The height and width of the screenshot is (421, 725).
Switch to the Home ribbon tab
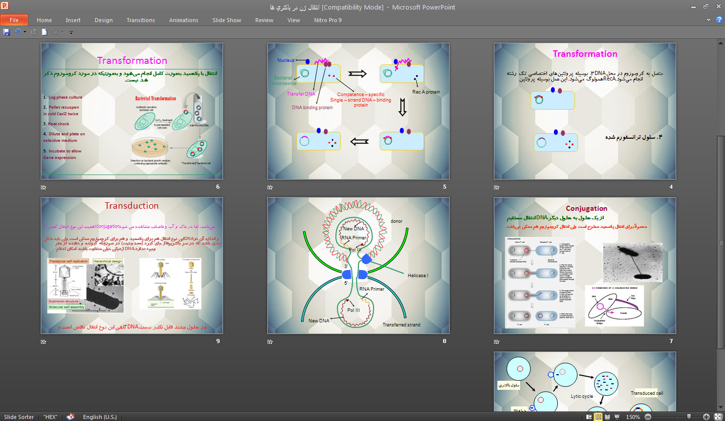(x=44, y=20)
